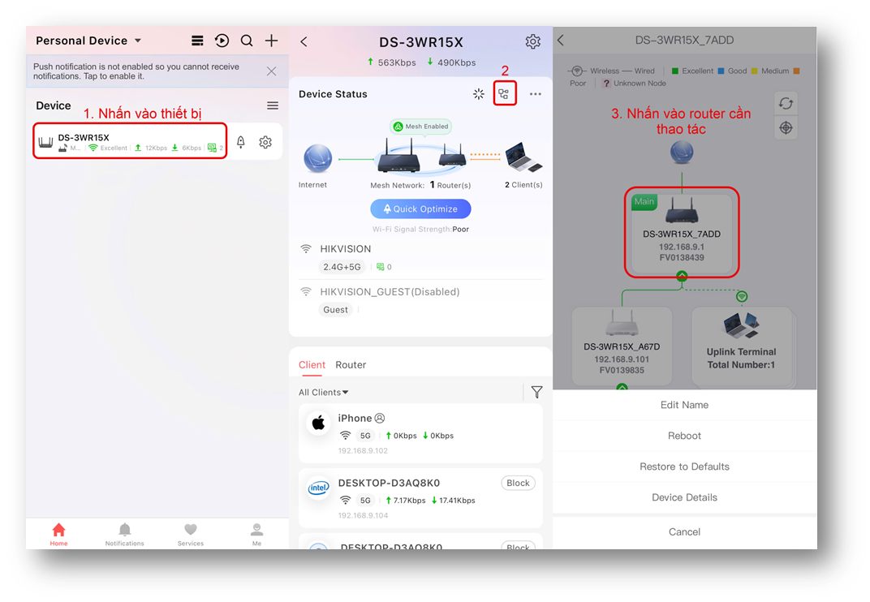Open three-dot more menu in Device Status

(x=535, y=94)
